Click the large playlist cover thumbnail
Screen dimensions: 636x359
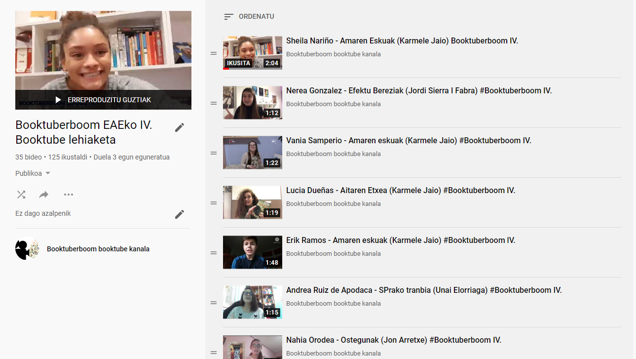103,60
